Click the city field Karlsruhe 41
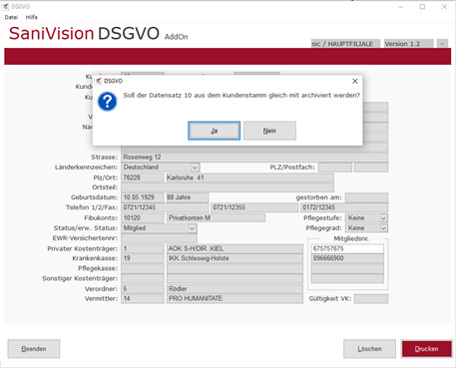 249,178
